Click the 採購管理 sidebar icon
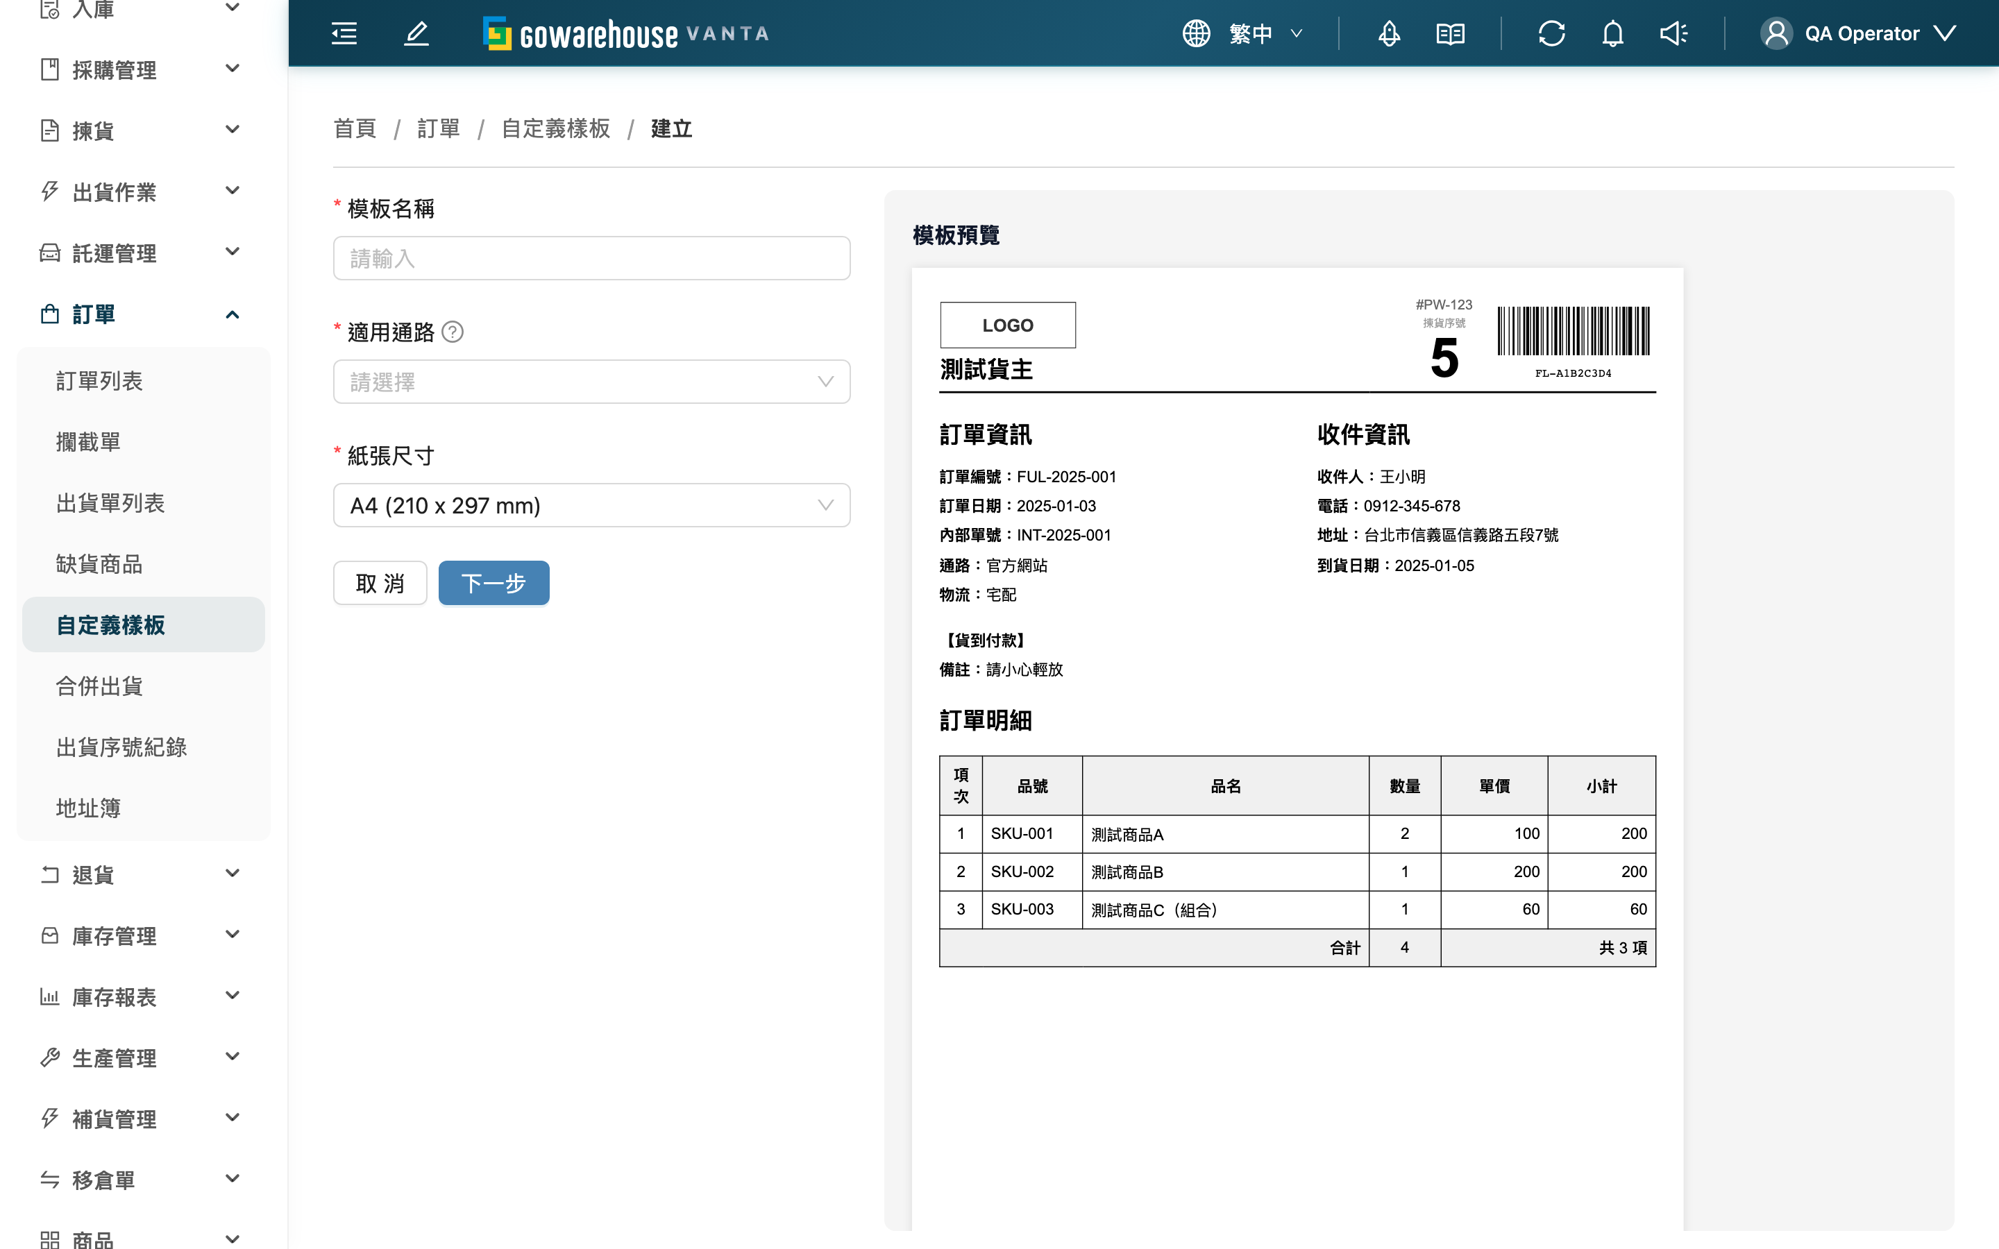This screenshot has height=1249, width=1999. [49, 69]
